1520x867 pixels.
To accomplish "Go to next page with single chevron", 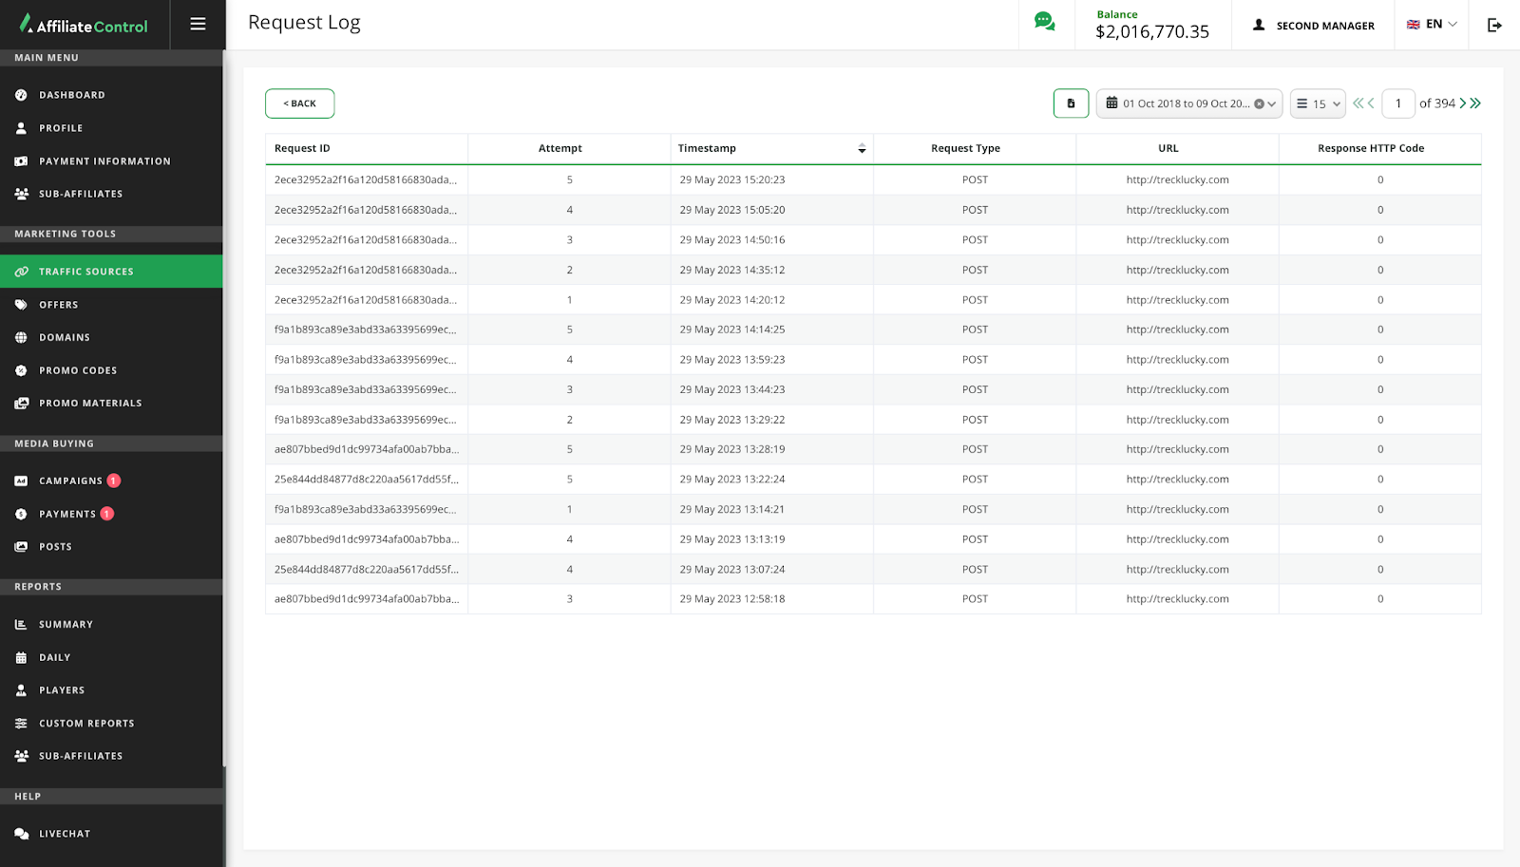I will click(x=1463, y=104).
